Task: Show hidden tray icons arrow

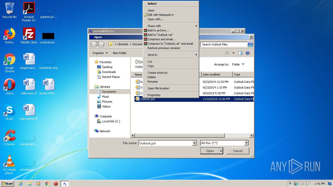Action: point(290,184)
